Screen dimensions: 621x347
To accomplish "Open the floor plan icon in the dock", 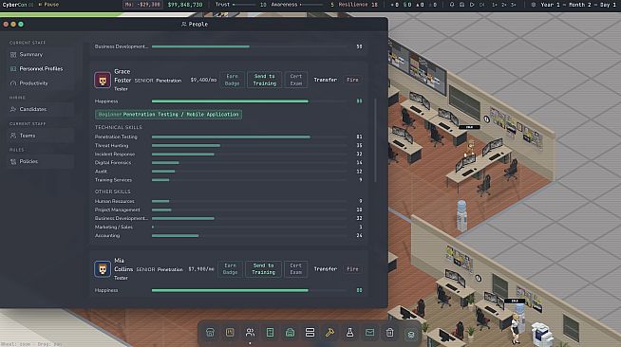I will click(230, 333).
